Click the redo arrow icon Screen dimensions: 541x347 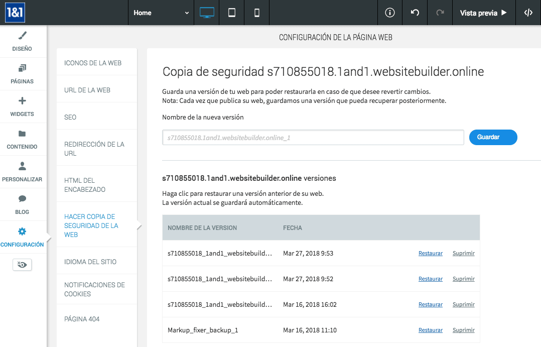click(440, 13)
